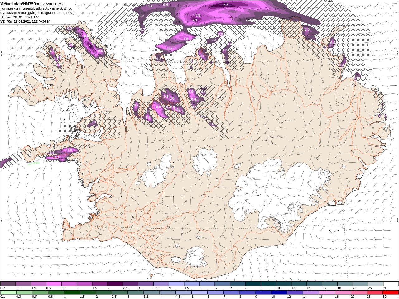Click the upper legend swatch labelled 0.2

point(8,284)
